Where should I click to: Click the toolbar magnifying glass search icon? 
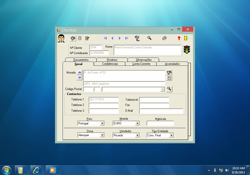(x=149, y=38)
